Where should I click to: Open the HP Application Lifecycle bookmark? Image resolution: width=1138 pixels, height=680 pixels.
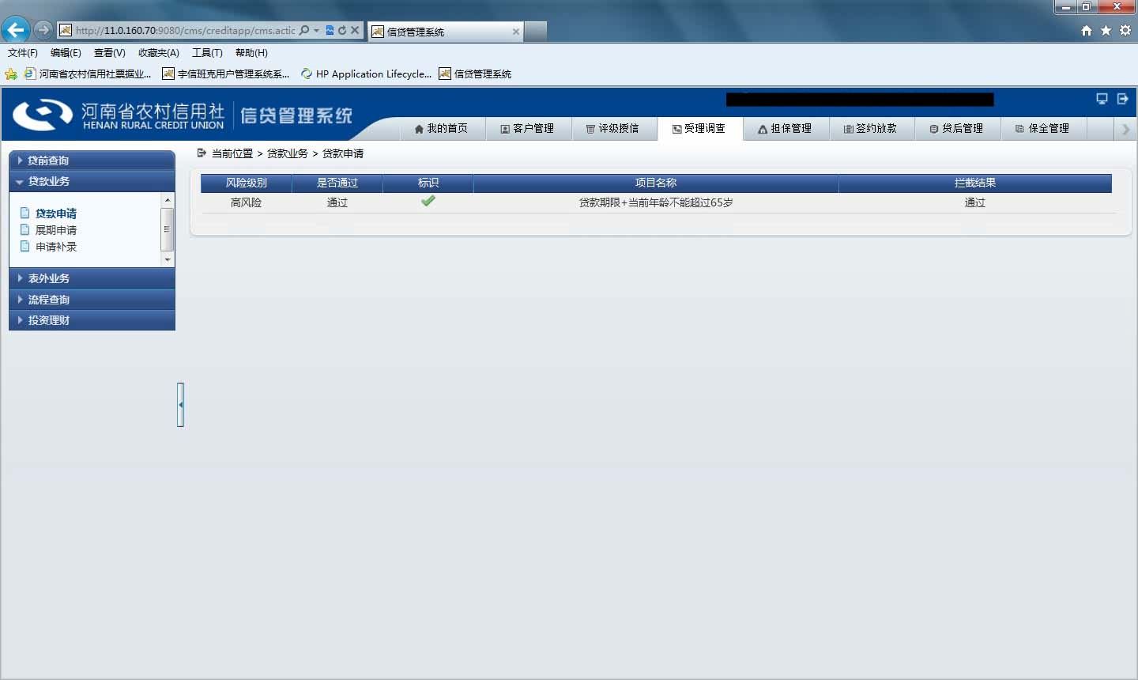pos(366,74)
